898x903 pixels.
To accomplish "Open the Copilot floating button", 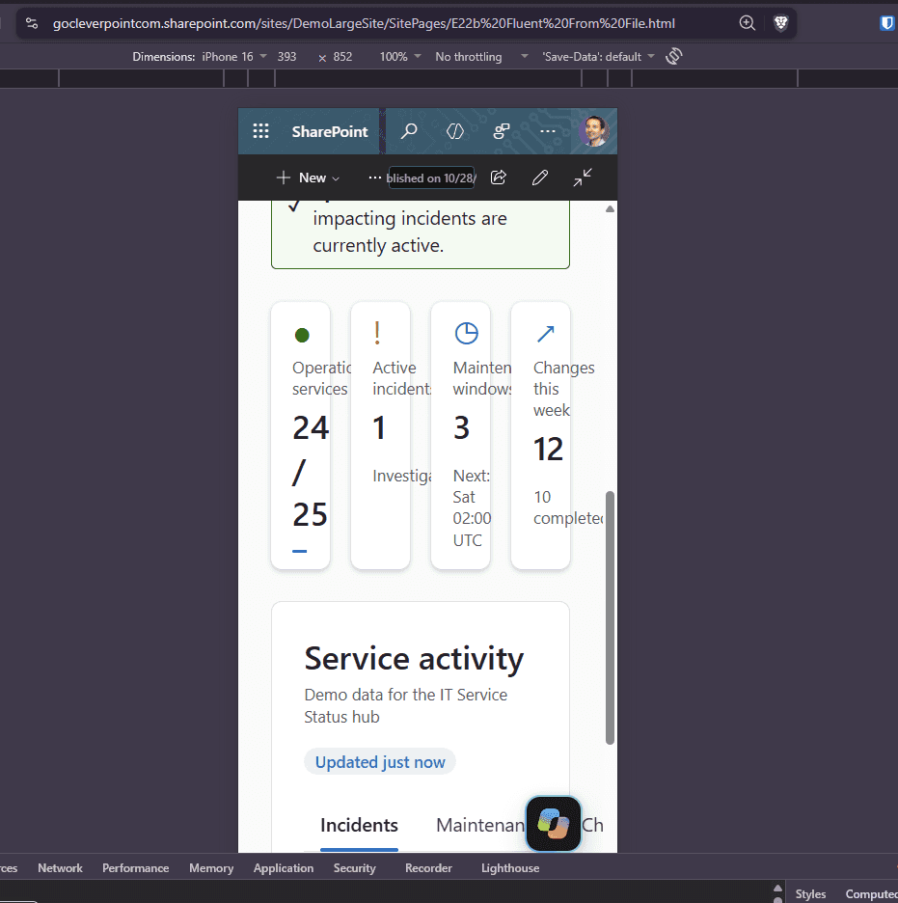I will point(554,824).
